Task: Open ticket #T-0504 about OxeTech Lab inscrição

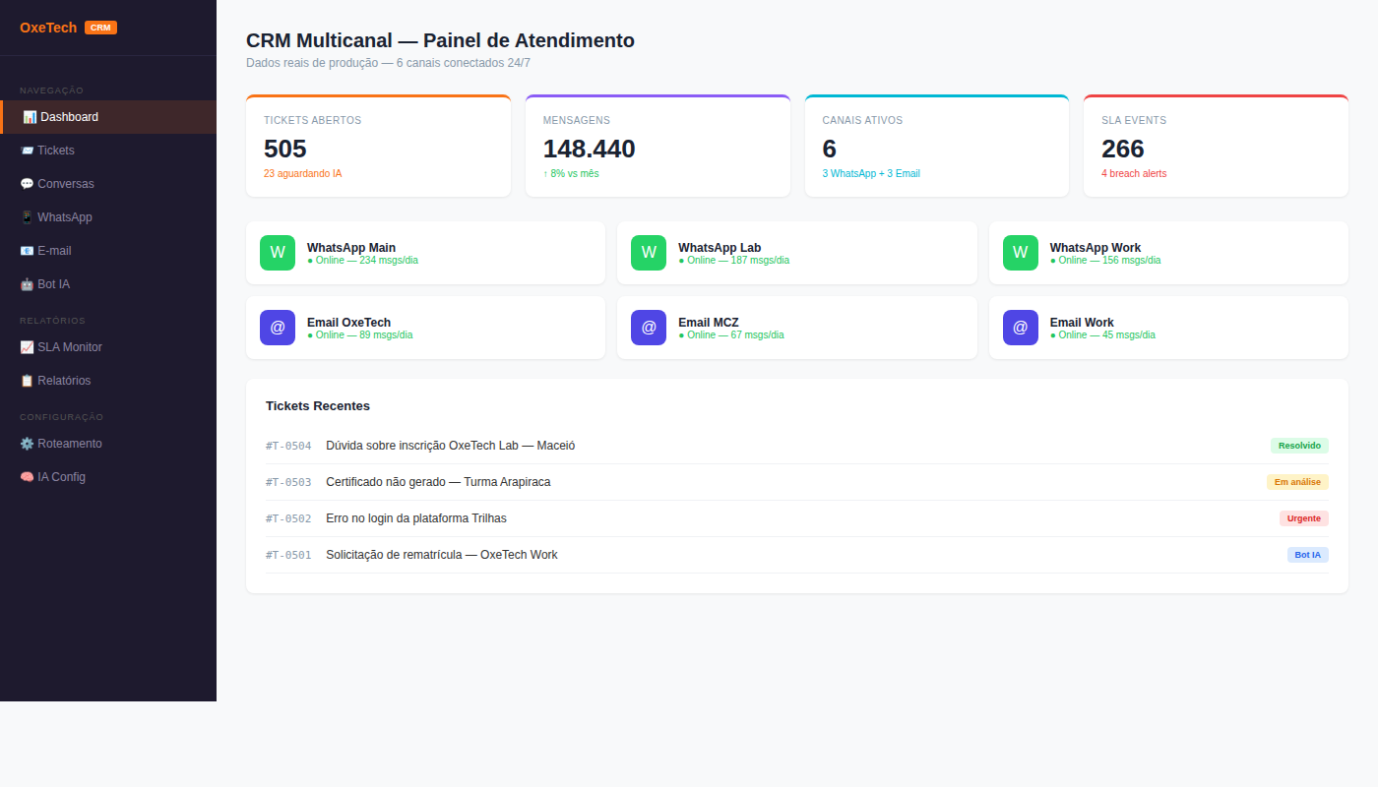Action: click(x=450, y=446)
